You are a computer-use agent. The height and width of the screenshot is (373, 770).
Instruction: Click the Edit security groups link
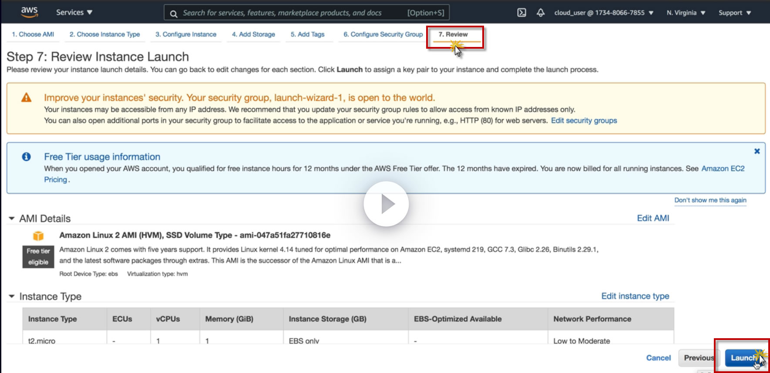pos(584,120)
